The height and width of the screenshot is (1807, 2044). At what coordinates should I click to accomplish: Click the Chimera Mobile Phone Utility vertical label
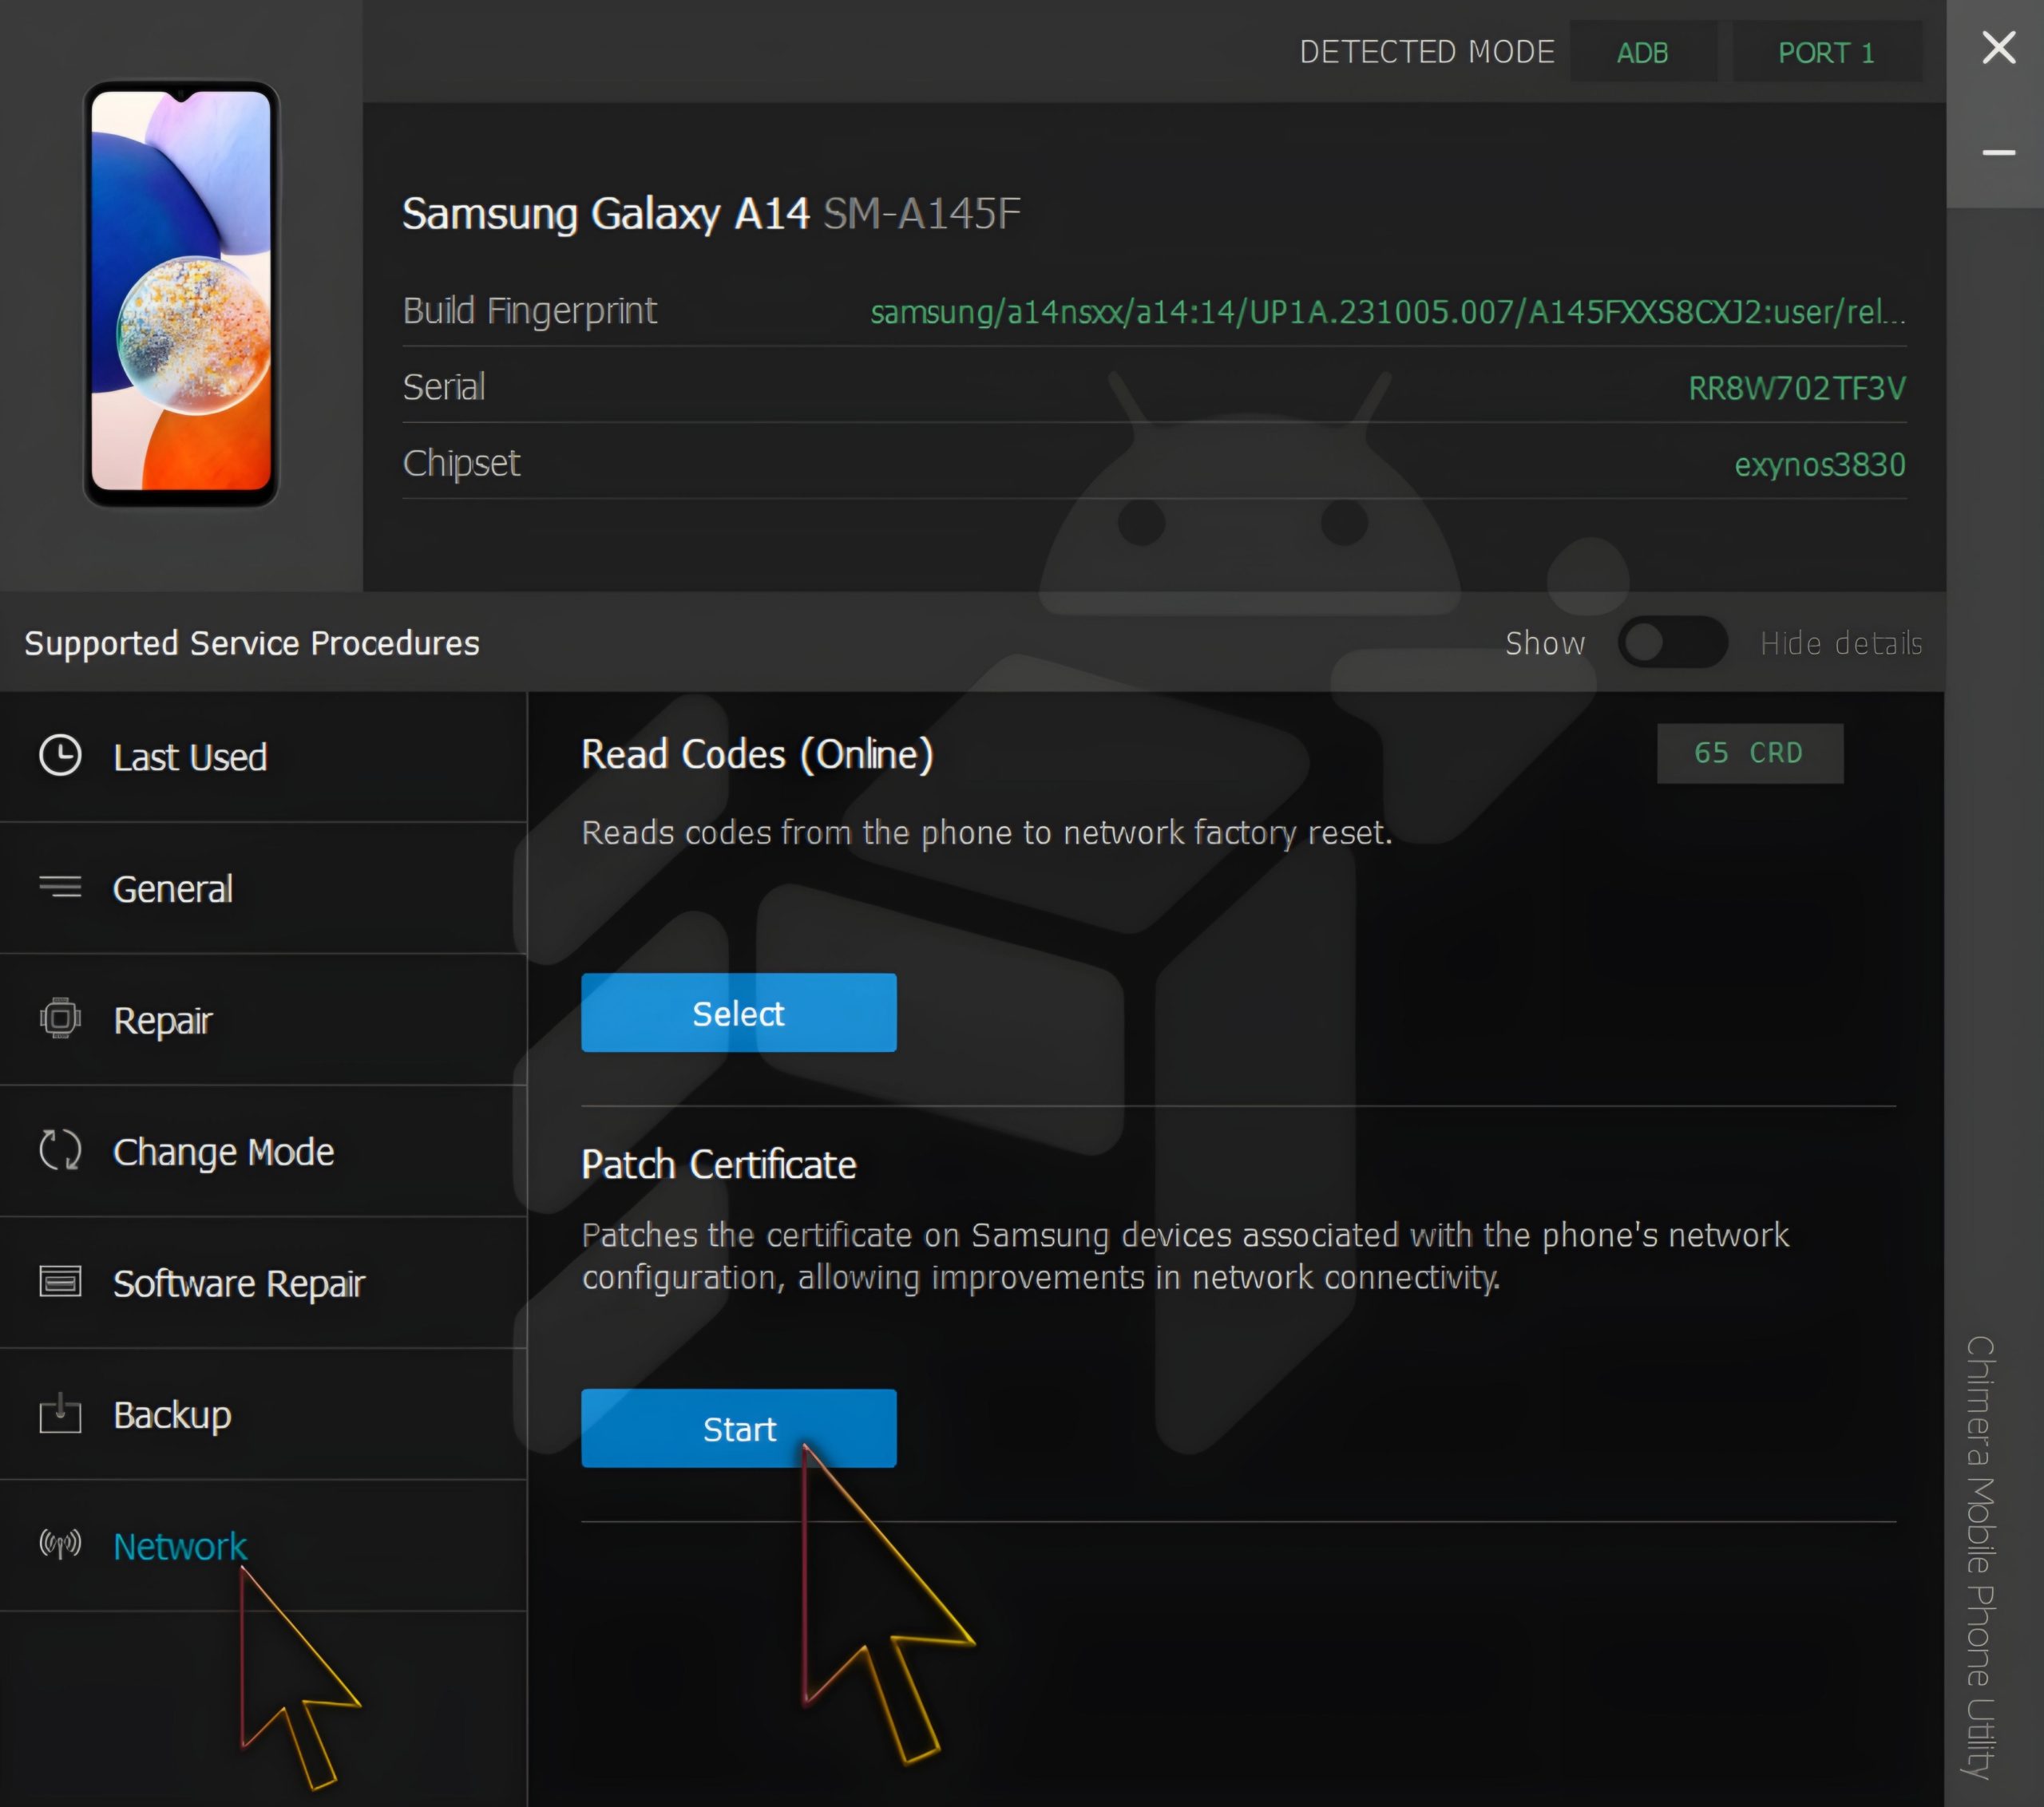pos(1980,1557)
